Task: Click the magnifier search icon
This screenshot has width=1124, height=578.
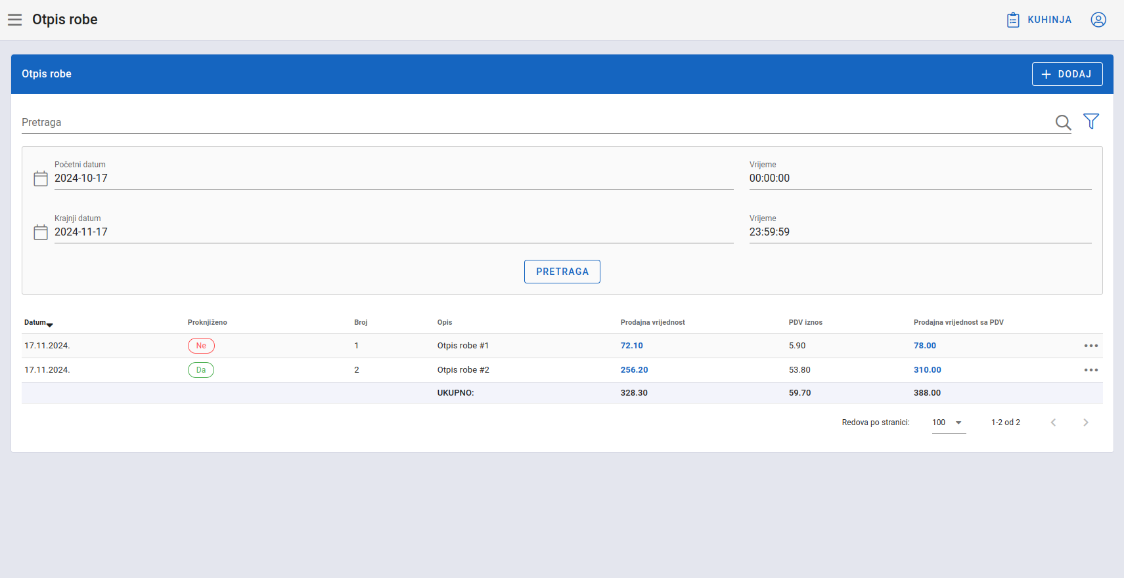Action: tap(1063, 122)
